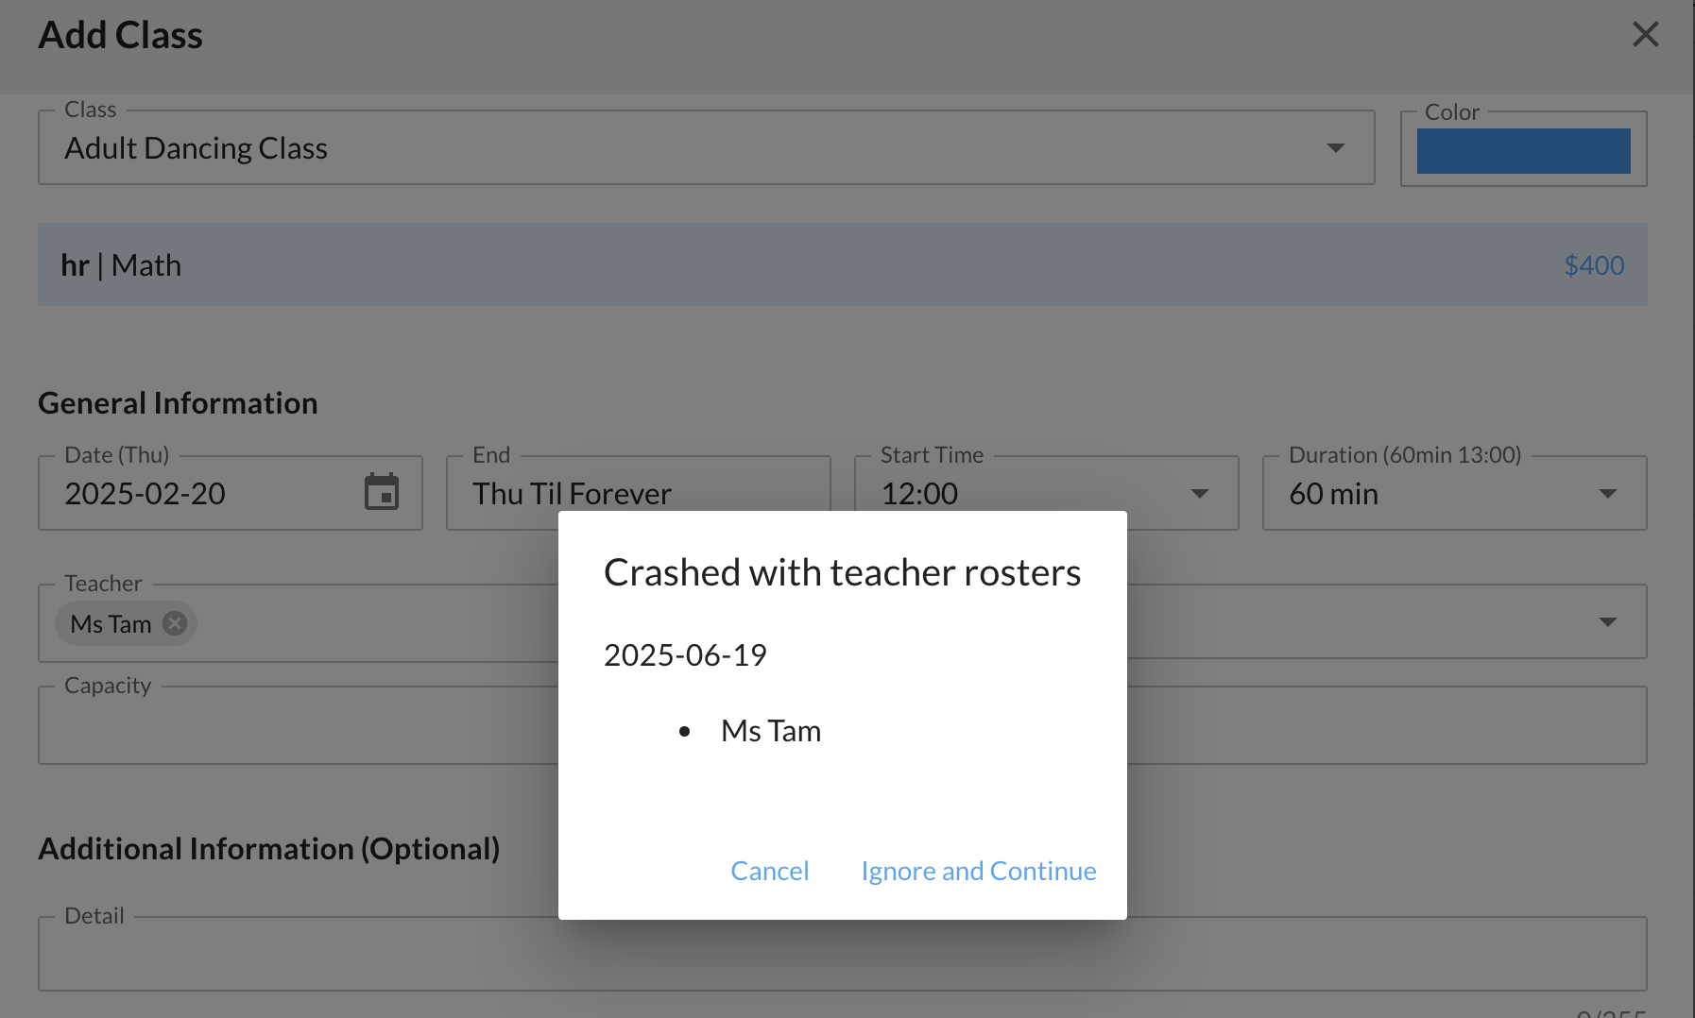Image resolution: width=1695 pixels, height=1018 pixels.
Task: Expand the Class dropdown arrow
Action: pos(1335,148)
